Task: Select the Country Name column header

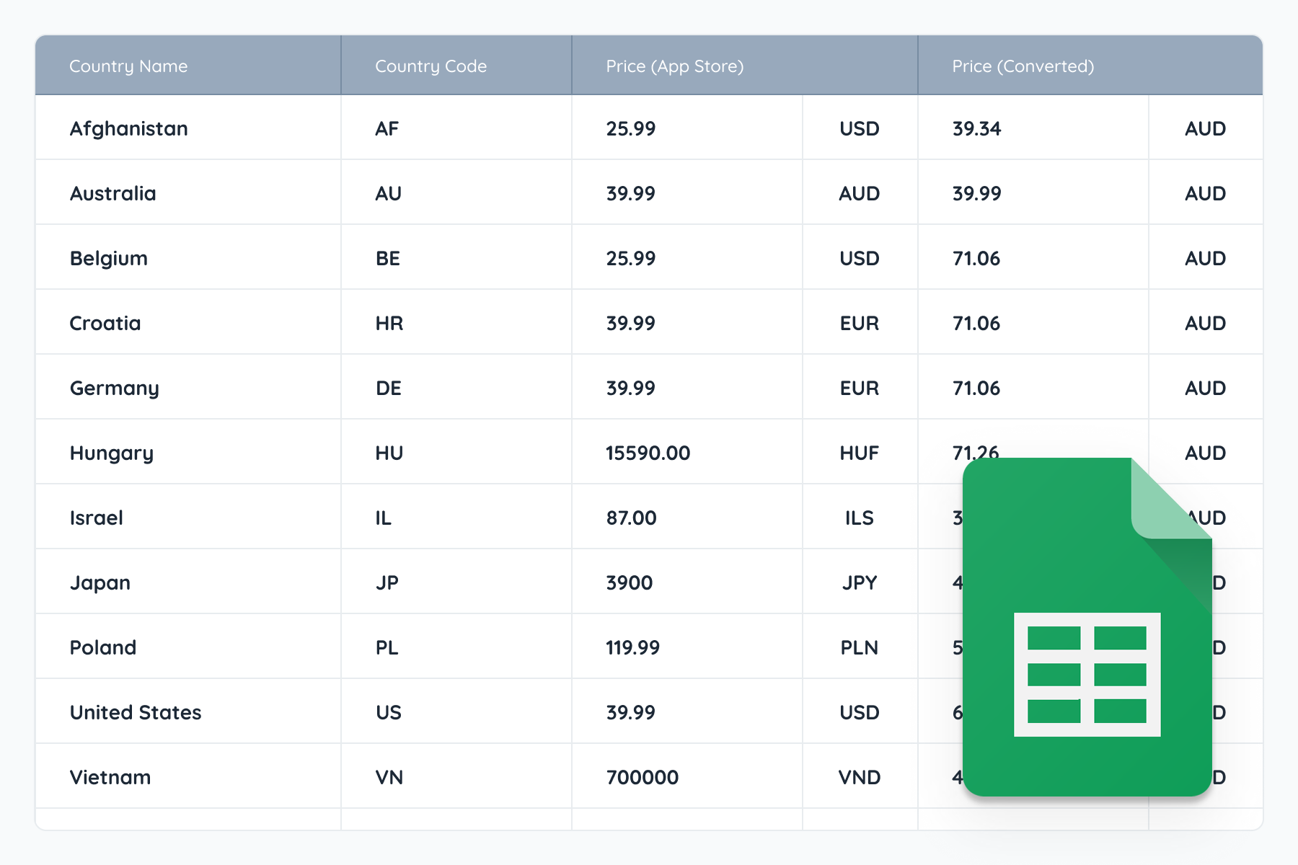Action: (128, 66)
